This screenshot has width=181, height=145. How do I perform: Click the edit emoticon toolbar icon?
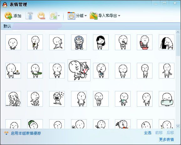tap(29, 16)
